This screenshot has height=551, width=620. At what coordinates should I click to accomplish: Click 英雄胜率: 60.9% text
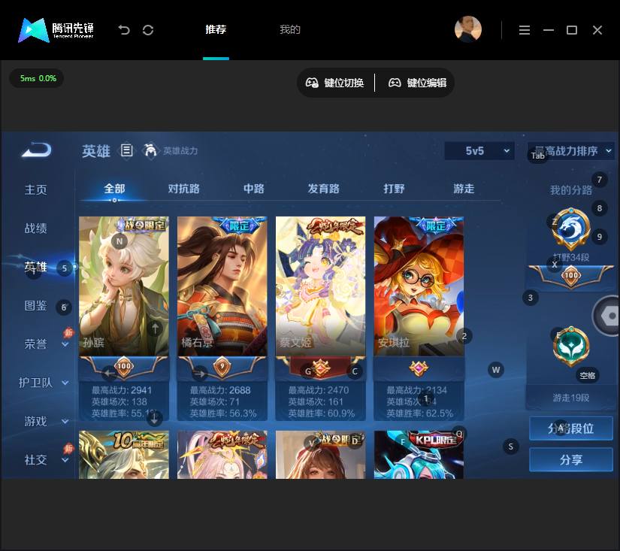coord(321,413)
